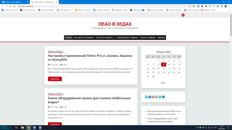The height and width of the screenshot is (130, 232).
Task: Open Word from the taskbar
Action: (40, 128)
